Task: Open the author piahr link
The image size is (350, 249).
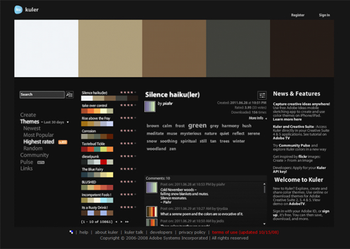Action: (167, 104)
